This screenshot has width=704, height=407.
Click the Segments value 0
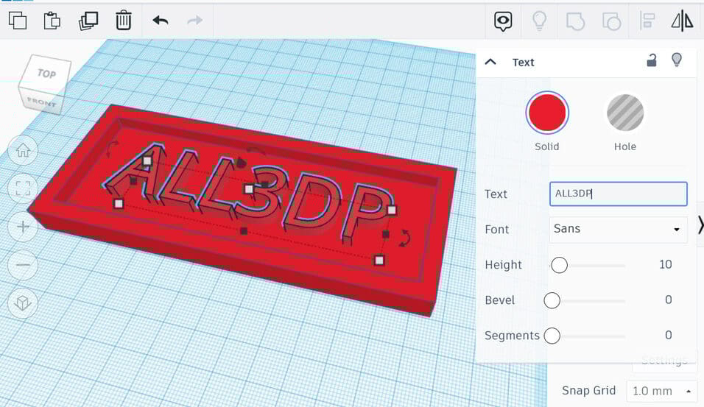click(x=668, y=335)
